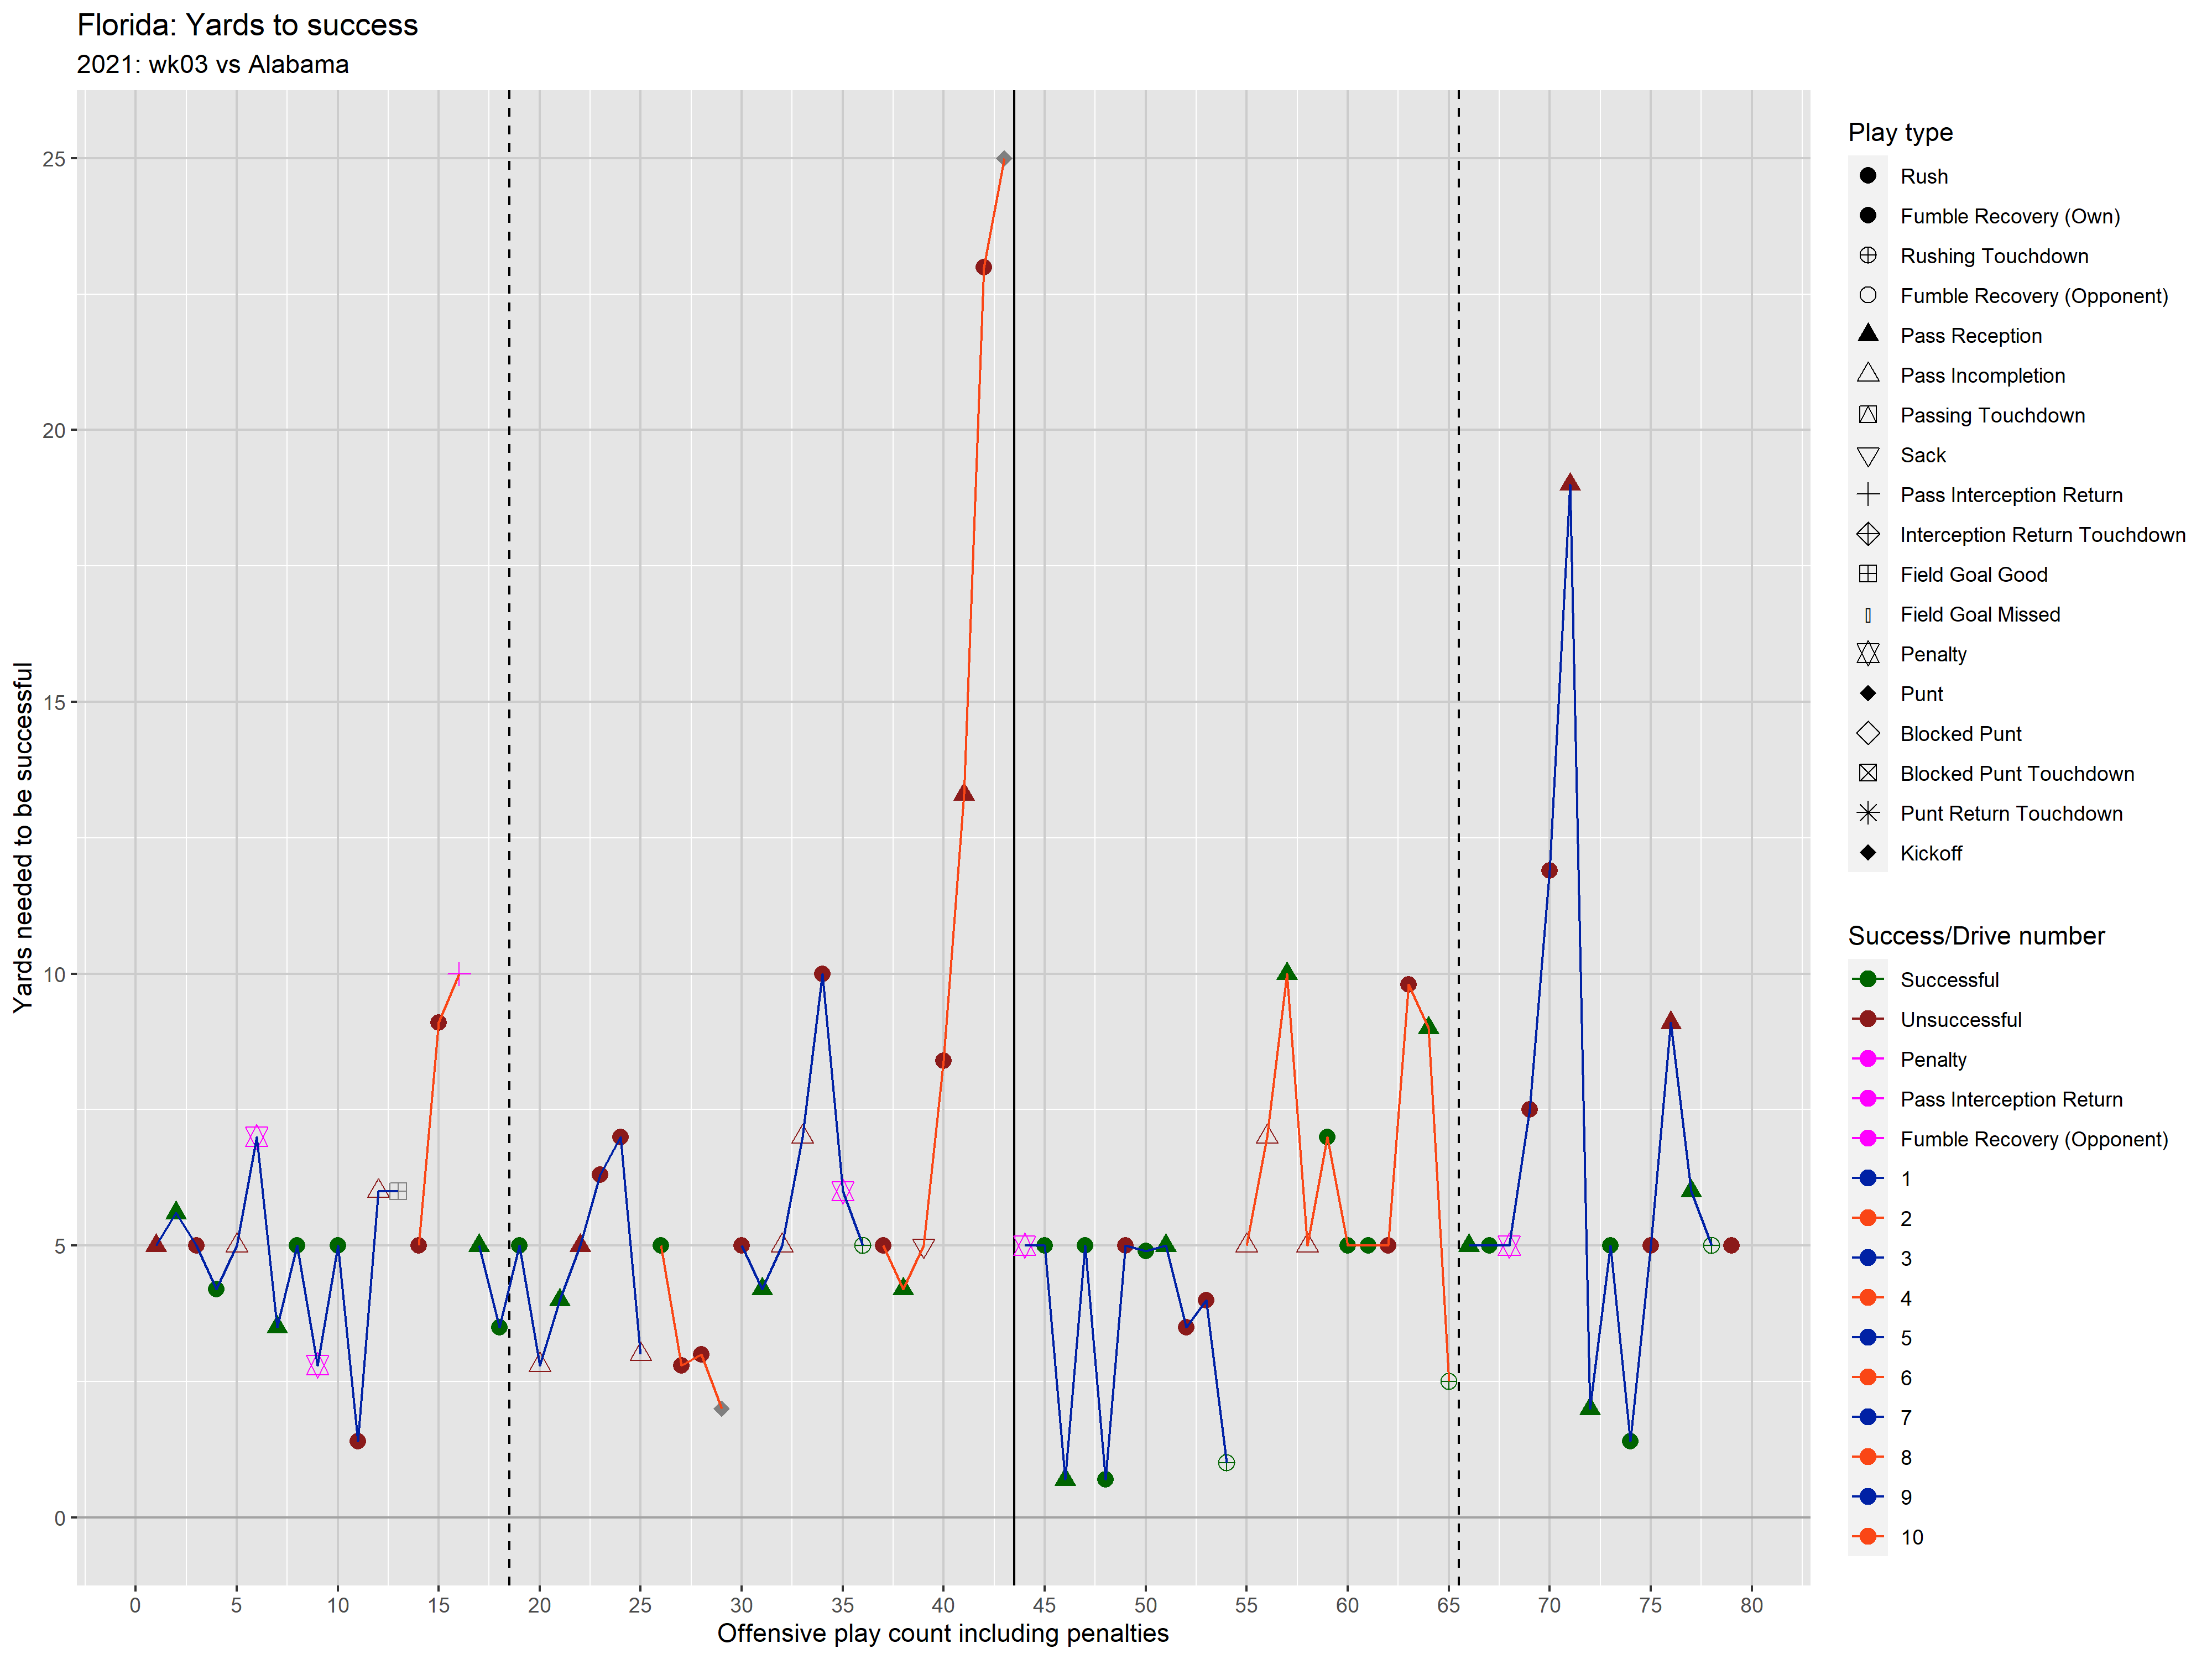Click the subtitle '2021: wk03 vs Alabama'
The height and width of the screenshot is (1659, 2212).
(x=213, y=64)
